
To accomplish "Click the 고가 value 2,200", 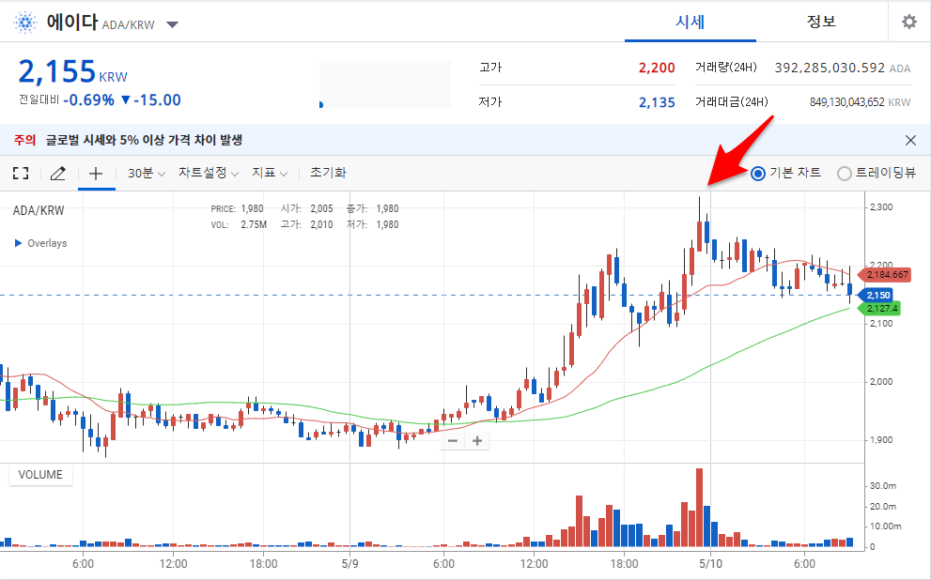I will 657,69.
